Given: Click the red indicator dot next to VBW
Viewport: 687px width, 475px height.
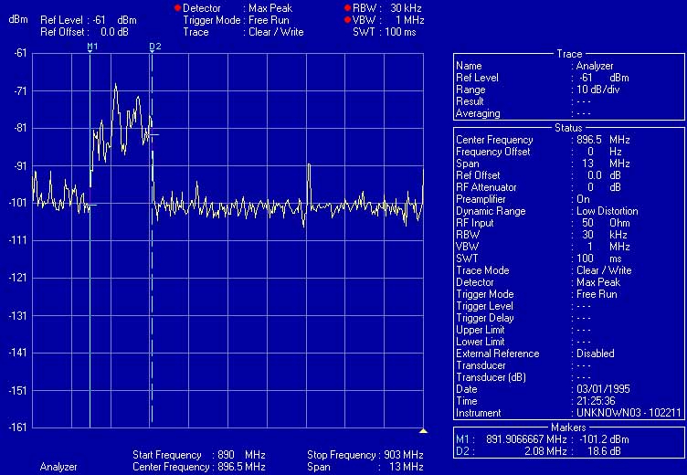Looking at the screenshot, I should 346,19.
